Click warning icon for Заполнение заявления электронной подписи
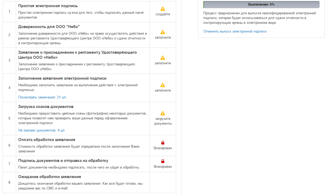This screenshot has width=329, height=195. pos(163,85)
